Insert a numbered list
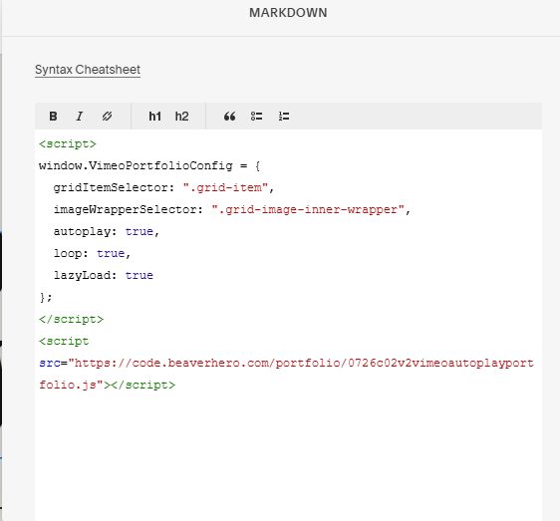Screen dimensions: 560x521 tap(284, 117)
